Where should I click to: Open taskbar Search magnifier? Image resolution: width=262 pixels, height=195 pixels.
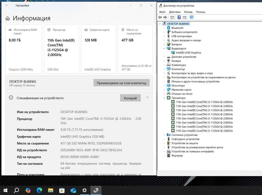(16, 190)
